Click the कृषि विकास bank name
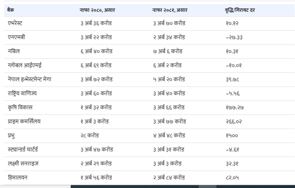Image resolution: width=295 pixels, height=188 pixels. [20, 107]
